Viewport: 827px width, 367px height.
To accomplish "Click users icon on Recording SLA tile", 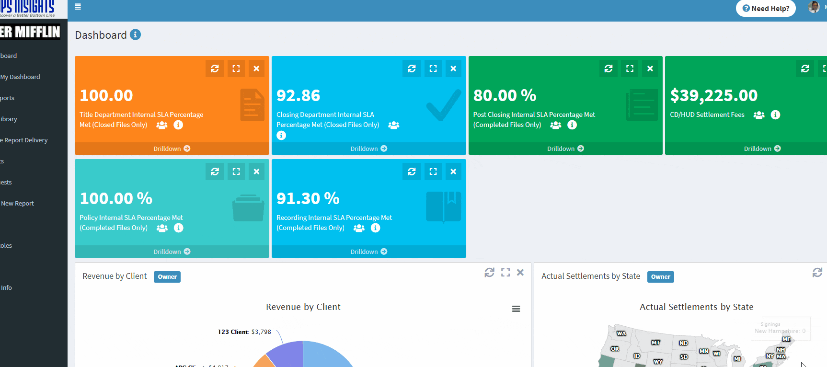I will click(x=359, y=228).
